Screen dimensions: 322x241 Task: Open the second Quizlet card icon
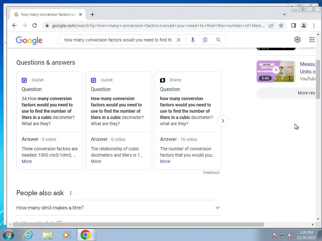[93, 80]
